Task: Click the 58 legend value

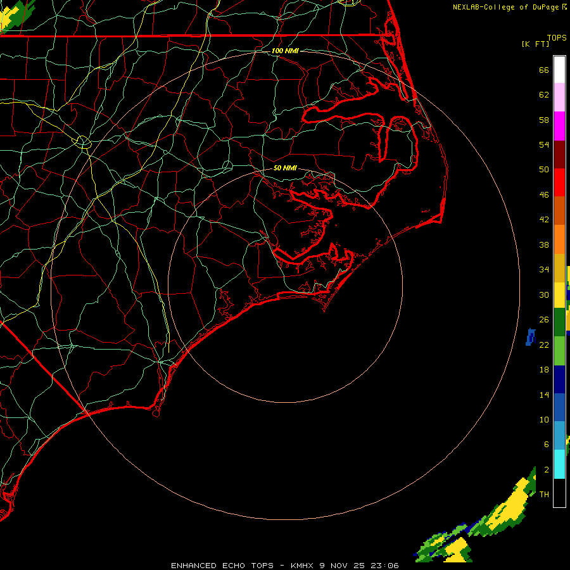Action: [x=544, y=120]
